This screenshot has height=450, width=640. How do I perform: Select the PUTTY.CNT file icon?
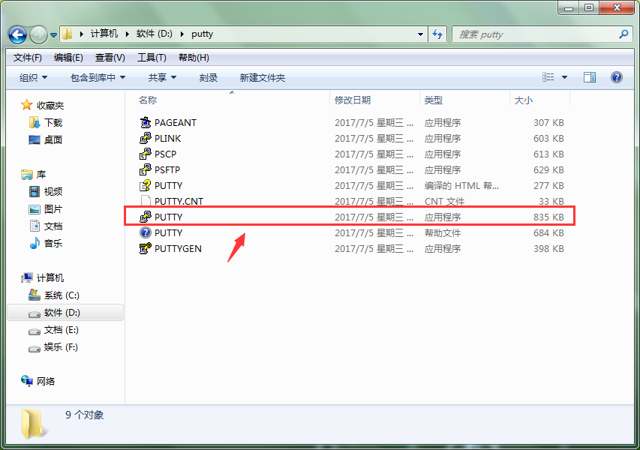coord(145,201)
